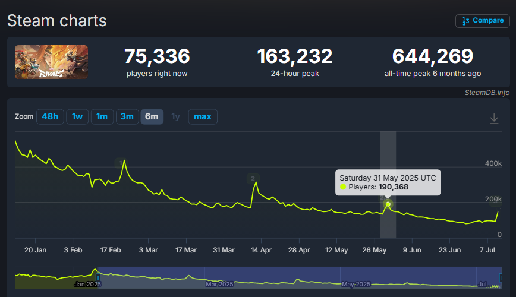Click the Steam charts heading
Image resolution: width=516 pixels, height=297 pixels.
pos(57,21)
